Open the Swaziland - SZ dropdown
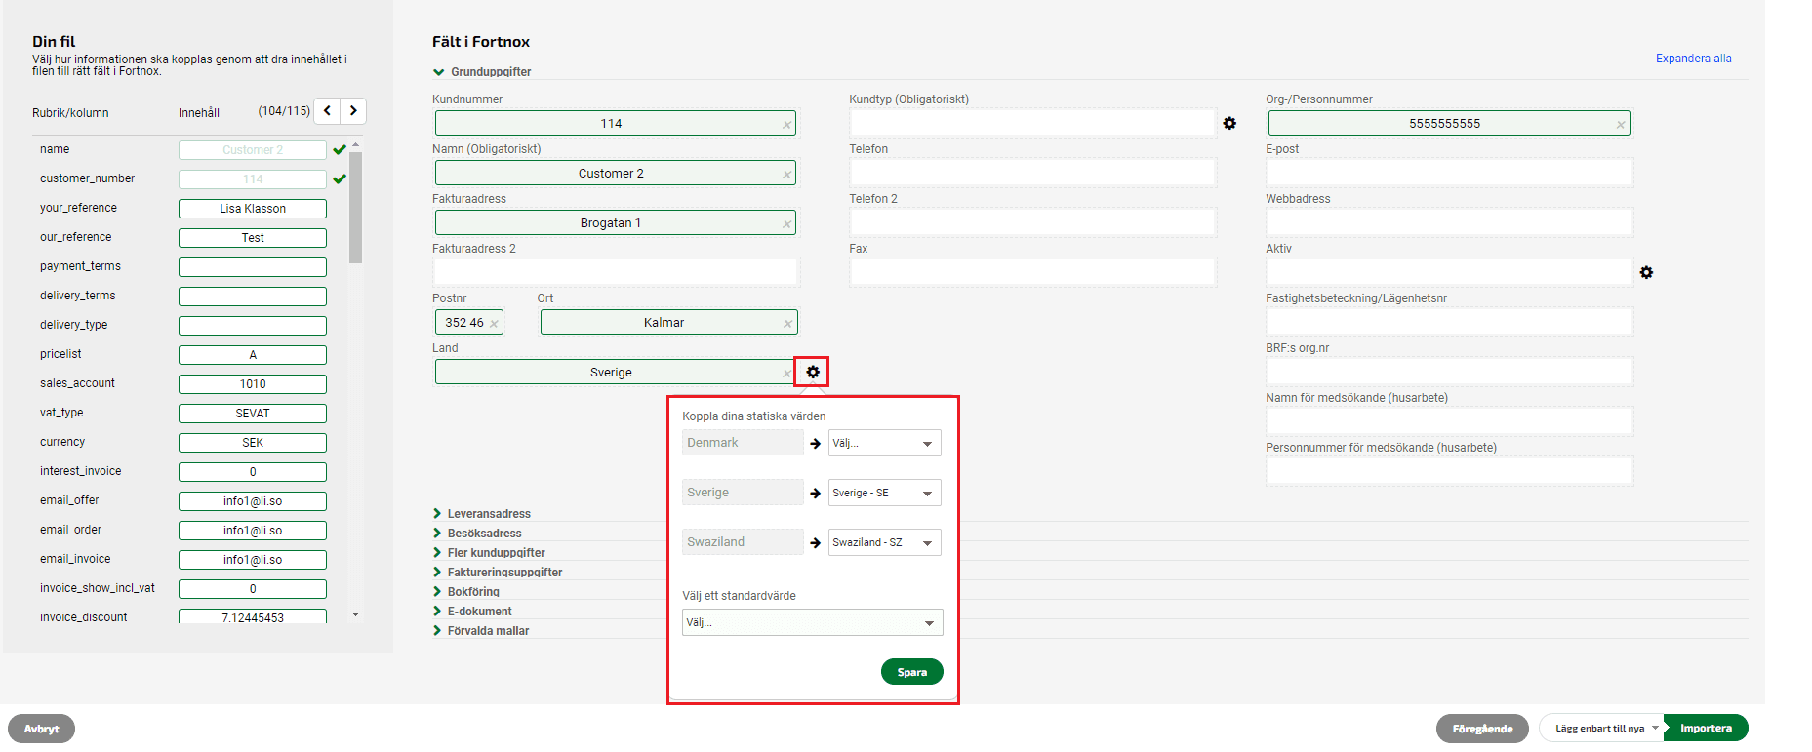1812x752 pixels. 884,542
